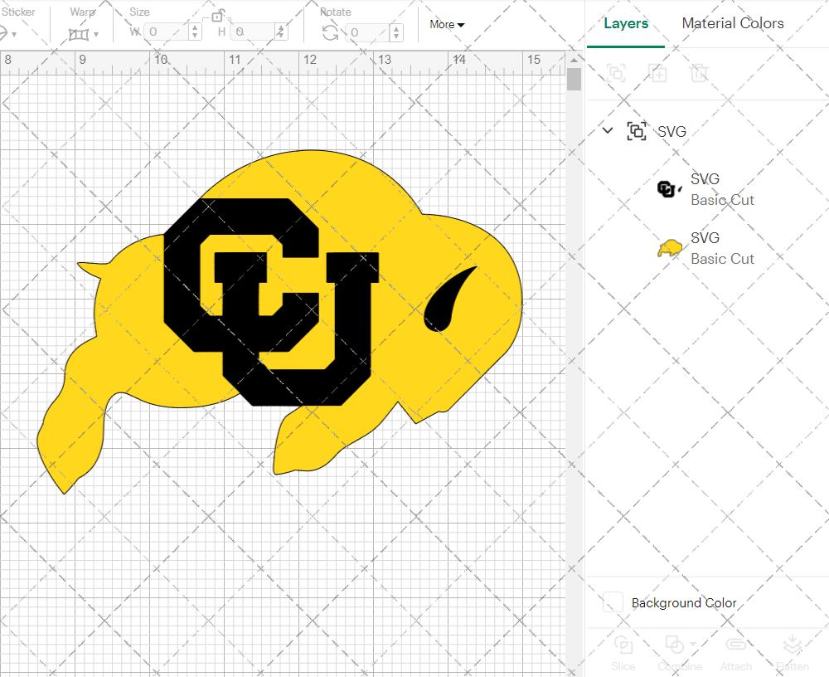Click the vertical scrollbar thumb
This screenshot has width=829, height=677.
pyautogui.click(x=574, y=80)
